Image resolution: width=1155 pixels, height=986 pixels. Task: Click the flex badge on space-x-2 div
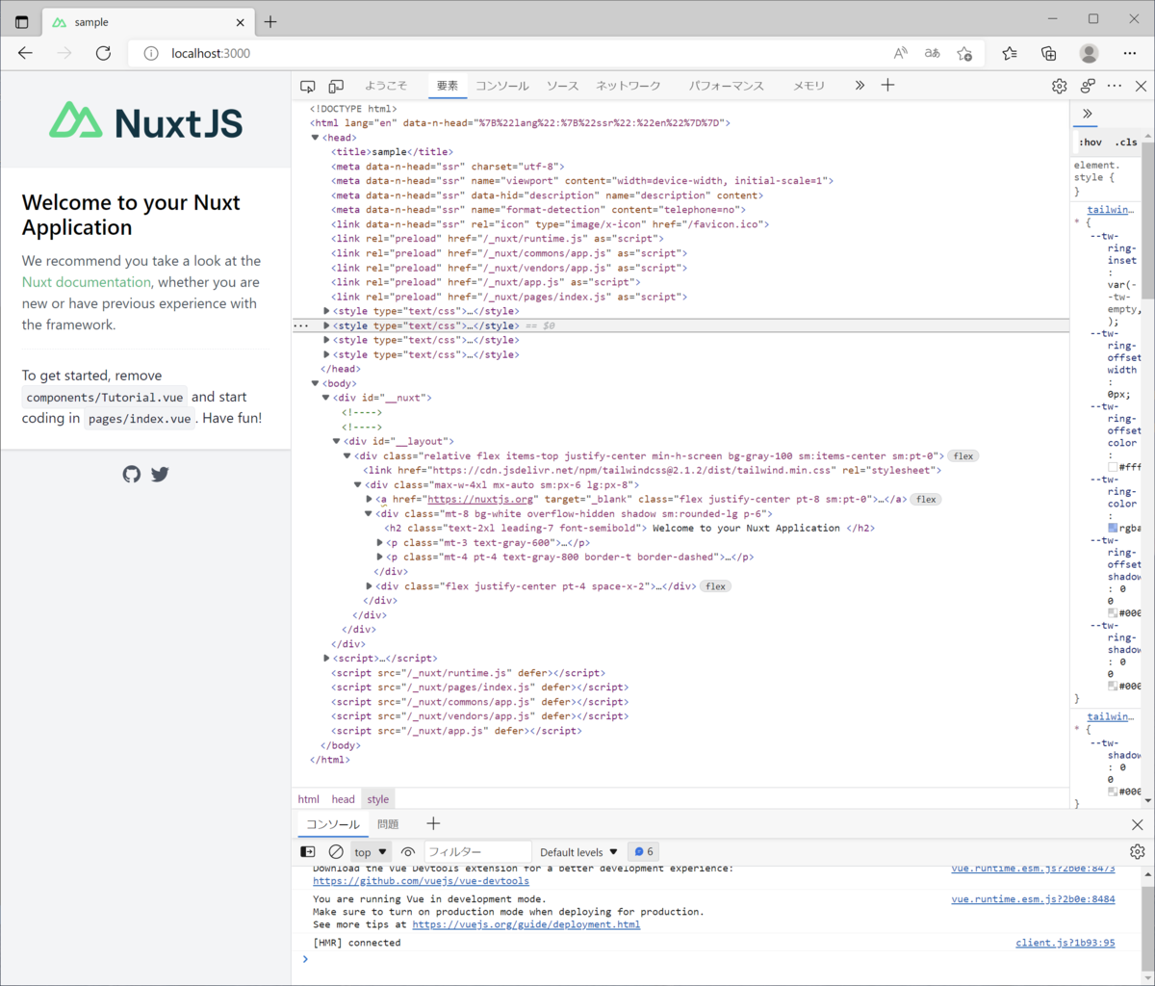point(715,586)
